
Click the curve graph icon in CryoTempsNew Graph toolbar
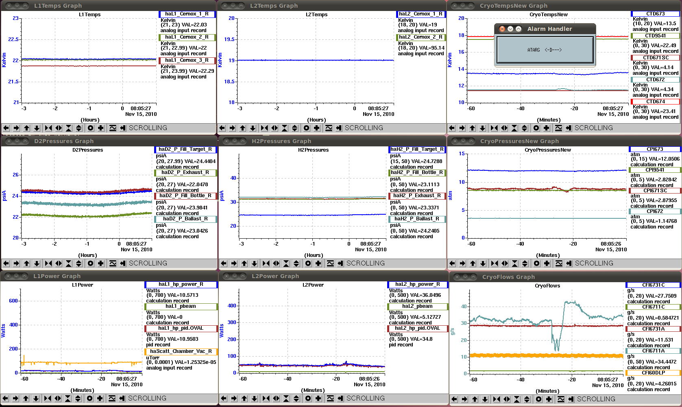pyautogui.click(x=558, y=128)
